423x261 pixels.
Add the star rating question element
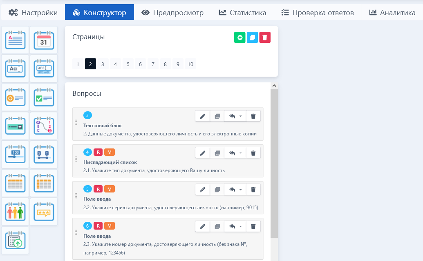[x=43, y=212]
